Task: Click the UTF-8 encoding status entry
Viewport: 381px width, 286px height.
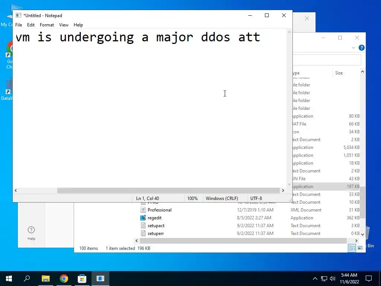Action: (x=256, y=198)
